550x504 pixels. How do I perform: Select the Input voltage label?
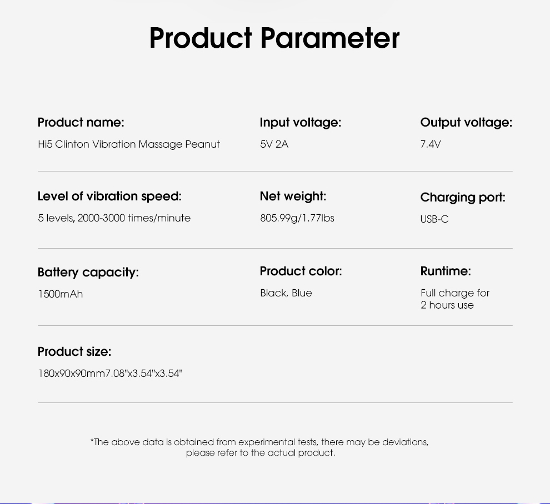(301, 122)
